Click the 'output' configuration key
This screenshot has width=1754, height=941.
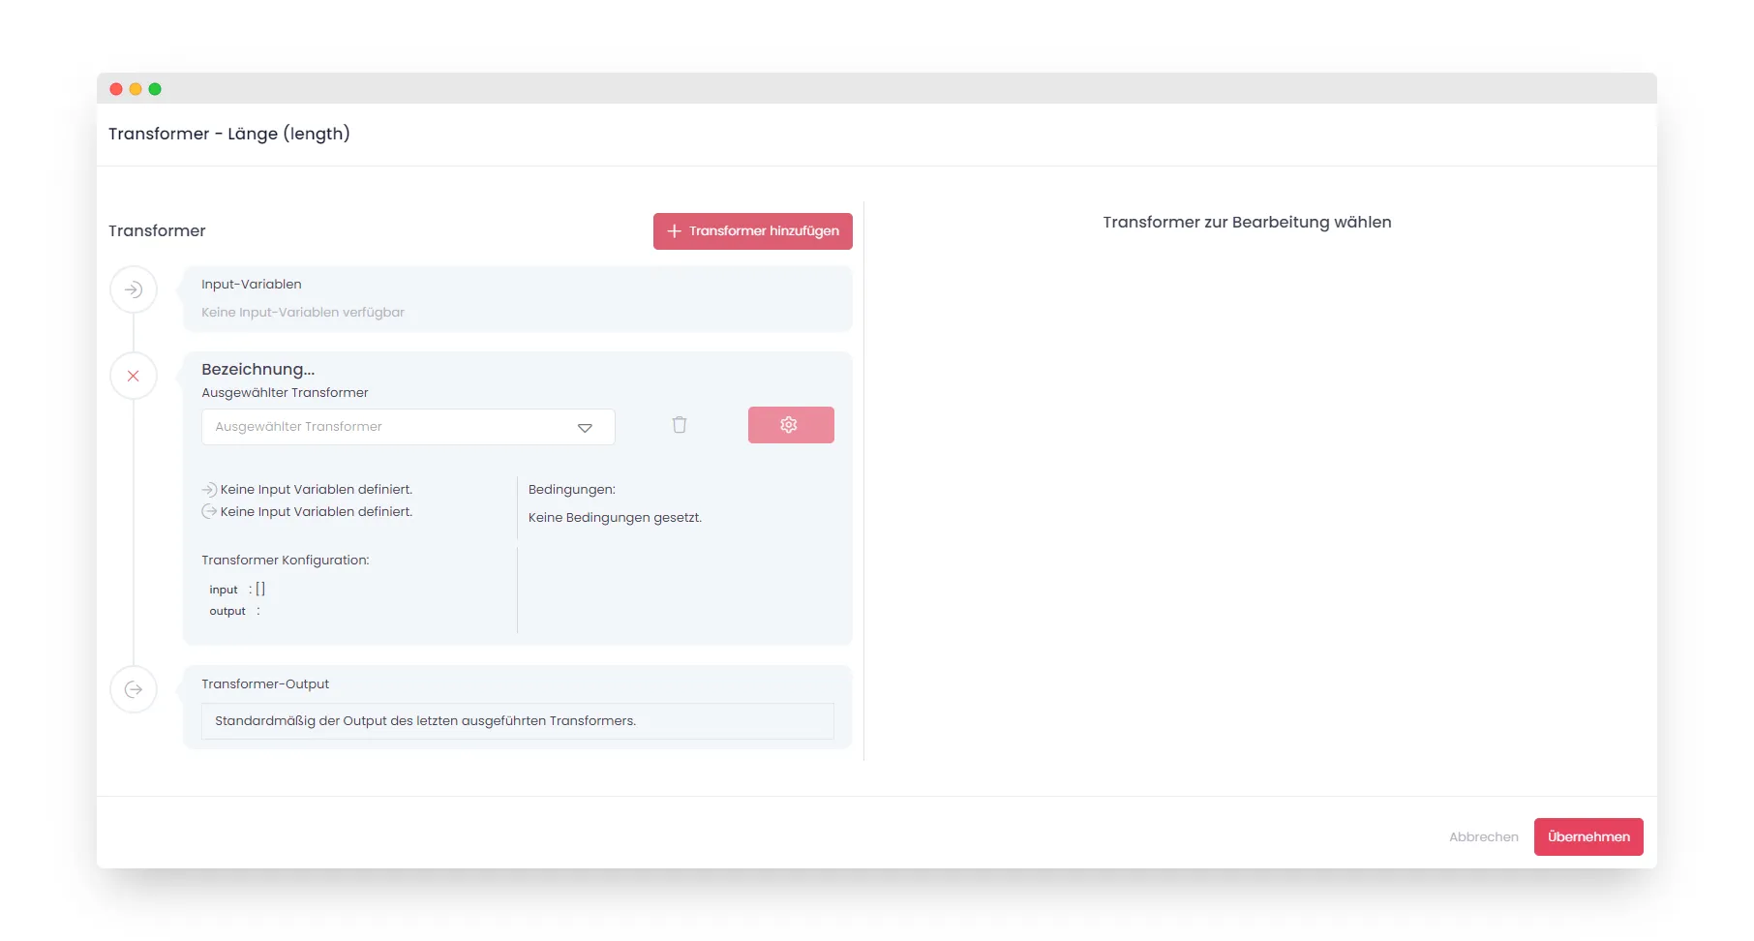[x=227, y=612]
